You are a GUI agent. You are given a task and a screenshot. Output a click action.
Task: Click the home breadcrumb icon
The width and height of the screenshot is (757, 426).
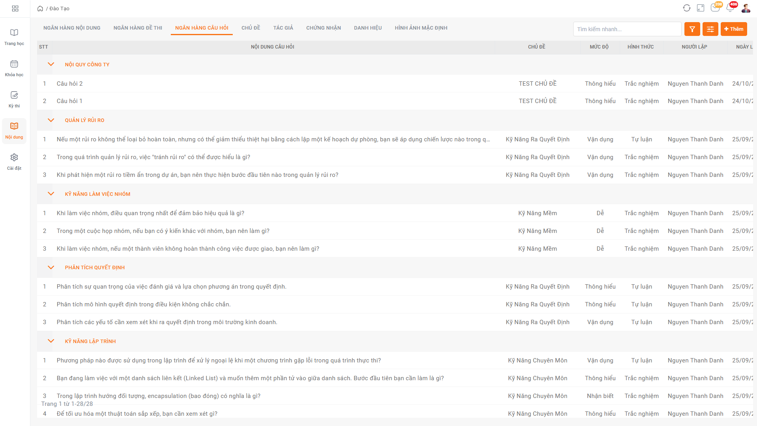tap(40, 9)
